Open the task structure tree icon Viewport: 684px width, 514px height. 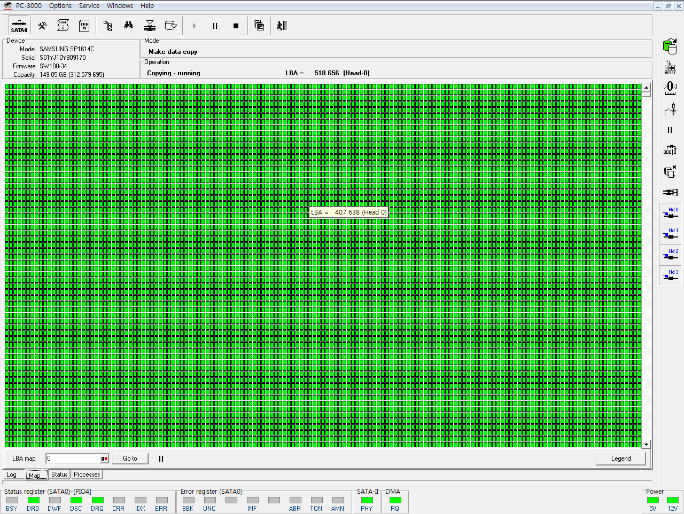107,25
